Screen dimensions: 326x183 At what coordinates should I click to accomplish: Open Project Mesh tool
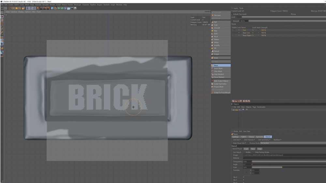point(221,87)
